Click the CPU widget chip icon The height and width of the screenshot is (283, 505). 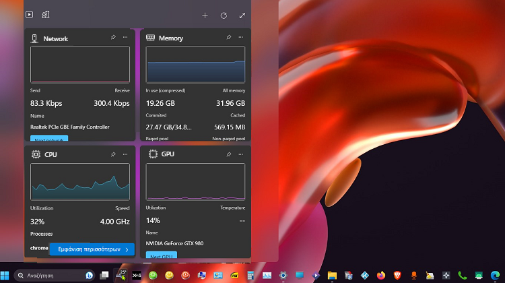pos(36,154)
